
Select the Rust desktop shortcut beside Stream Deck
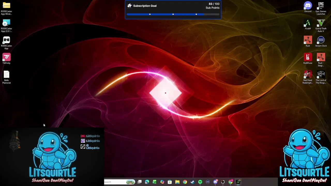point(308,42)
